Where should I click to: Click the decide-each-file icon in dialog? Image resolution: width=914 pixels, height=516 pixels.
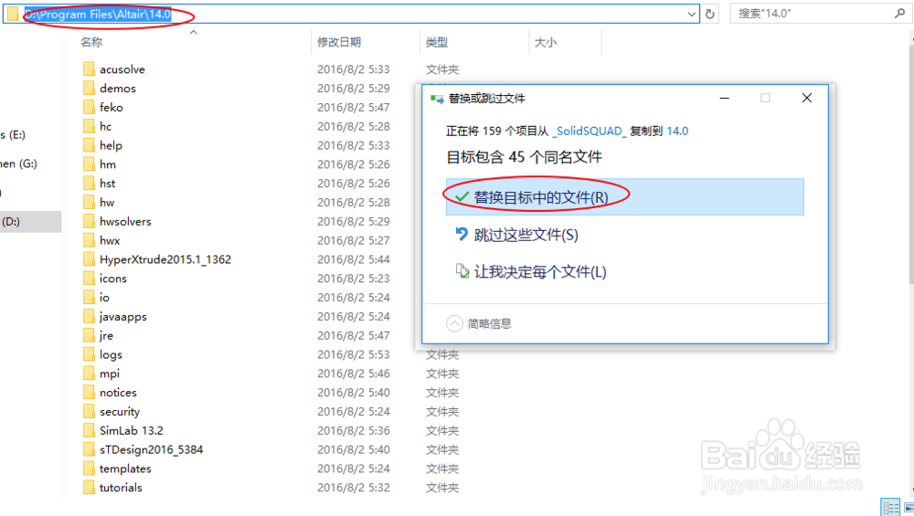(462, 271)
